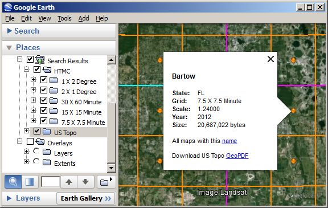The width and height of the screenshot is (328, 208).
Task: Click the Search Results folder icon
Action: coord(40,60)
